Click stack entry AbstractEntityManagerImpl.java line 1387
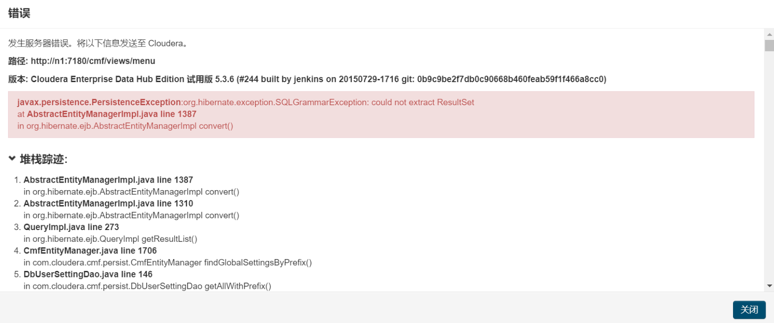This screenshot has width=774, height=323. (108, 180)
